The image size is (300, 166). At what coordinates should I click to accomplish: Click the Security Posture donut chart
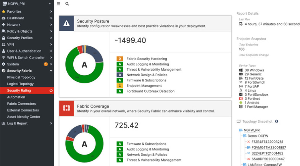coord(84,64)
